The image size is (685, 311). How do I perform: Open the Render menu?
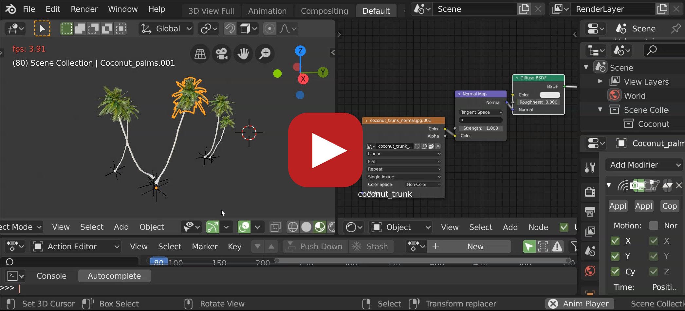click(x=84, y=9)
